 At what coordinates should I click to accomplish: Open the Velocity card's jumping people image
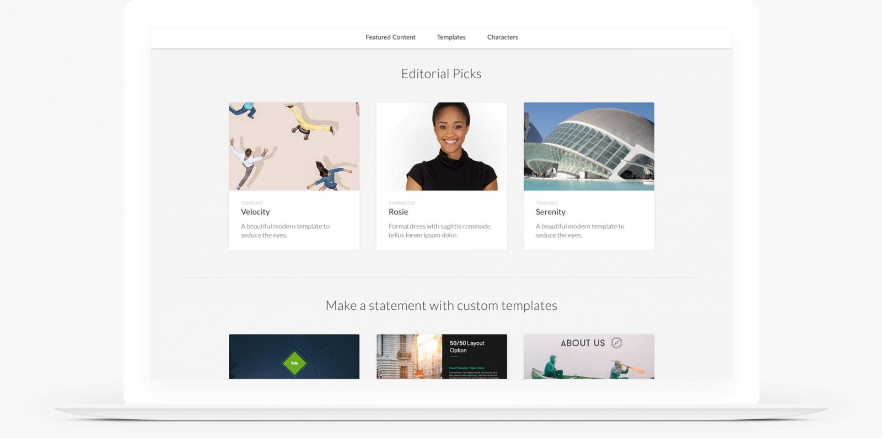coord(294,146)
